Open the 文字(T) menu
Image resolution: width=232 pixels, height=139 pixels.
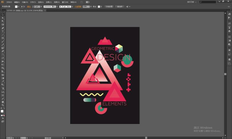tap(33, 2)
